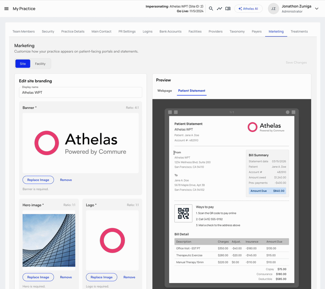The width and height of the screenshot is (325, 289).
Task: Launch Athelas AI assistant
Action: coord(248,9)
